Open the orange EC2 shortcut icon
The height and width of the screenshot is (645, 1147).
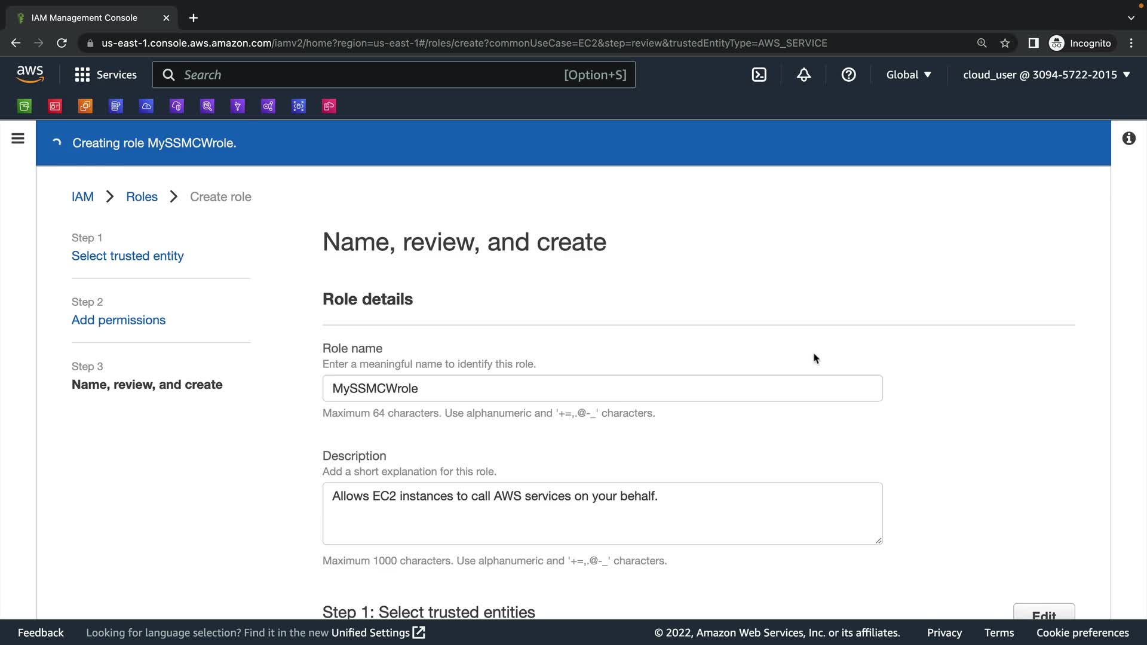coord(85,106)
